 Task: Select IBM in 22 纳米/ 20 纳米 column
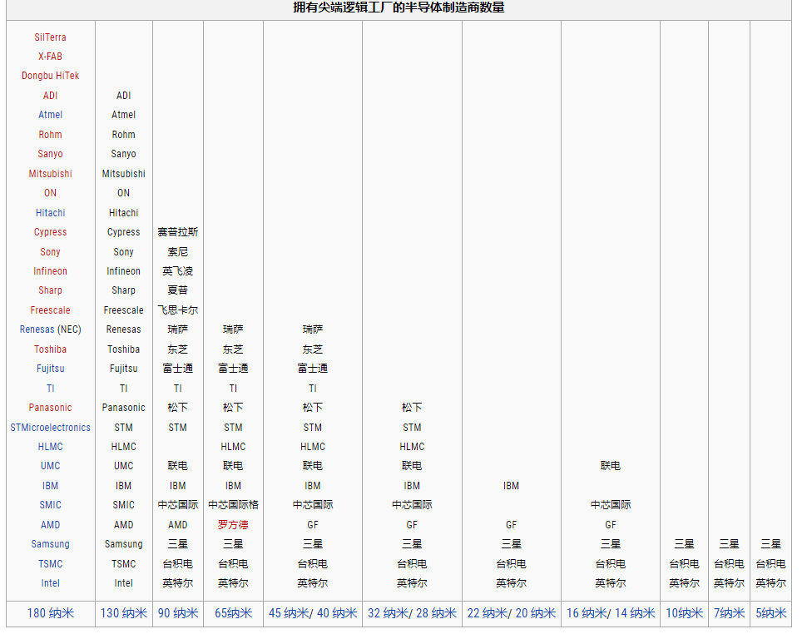click(511, 485)
